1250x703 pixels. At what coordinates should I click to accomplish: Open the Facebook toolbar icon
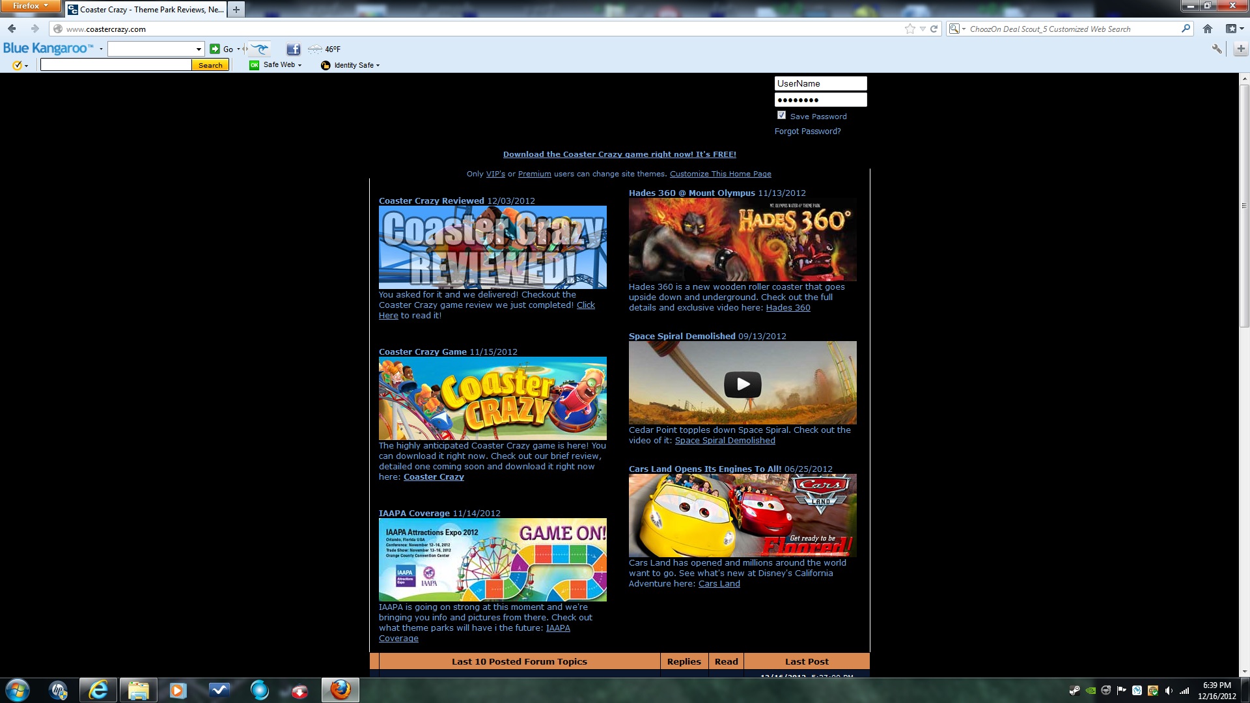click(x=294, y=49)
